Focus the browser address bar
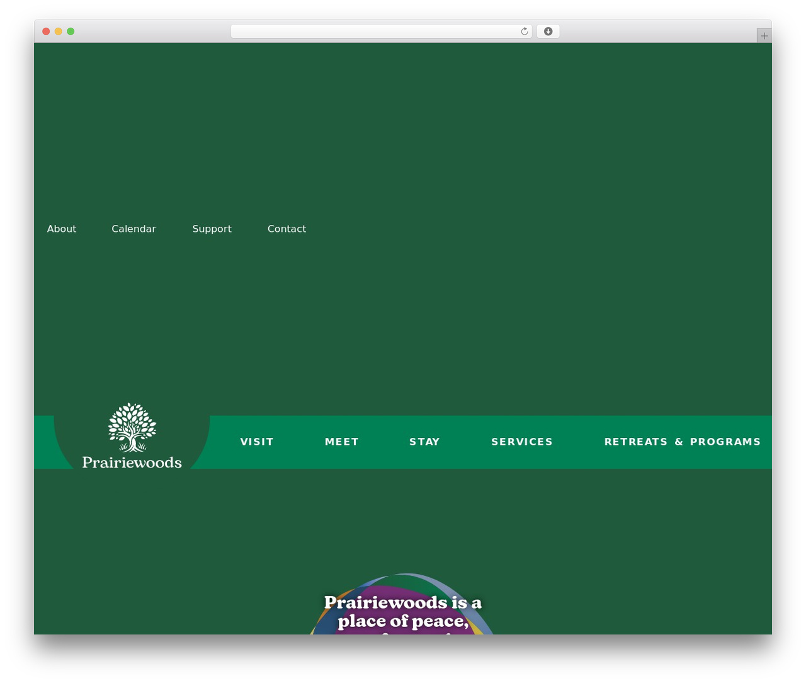806x683 pixels. point(382,32)
